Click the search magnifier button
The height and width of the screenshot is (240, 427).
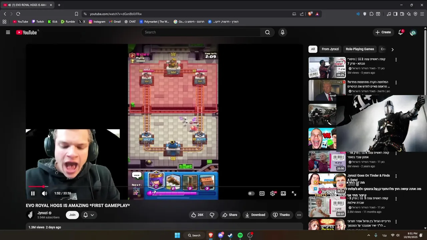pyautogui.click(x=268, y=32)
